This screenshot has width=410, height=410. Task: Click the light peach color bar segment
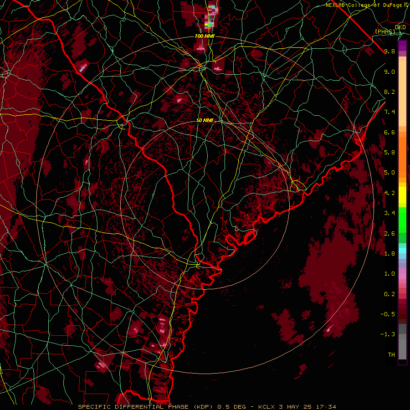402,93
